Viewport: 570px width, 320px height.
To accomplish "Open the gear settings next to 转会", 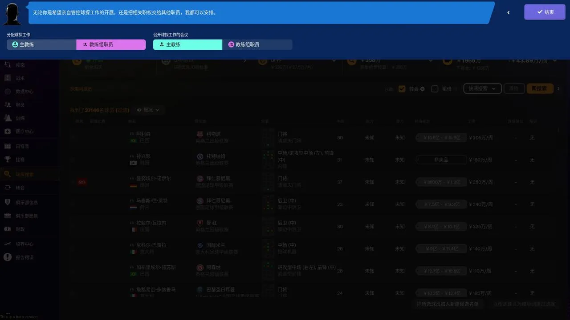I will pos(423,89).
